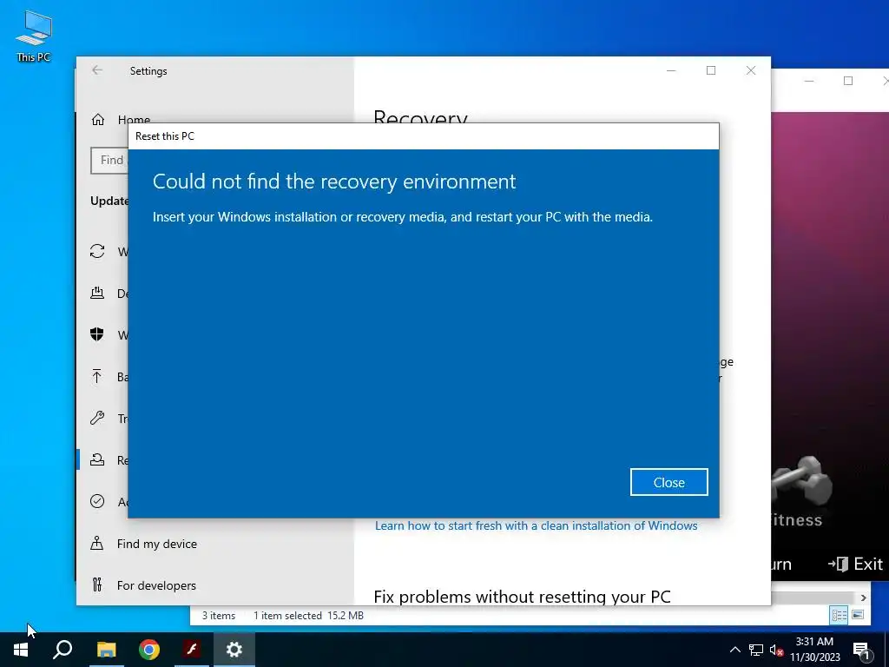Maximize the background fitness app window
Image resolution: width=889 pixels, height=667 pixels.
pyautogui.click(x=848, y=81)
